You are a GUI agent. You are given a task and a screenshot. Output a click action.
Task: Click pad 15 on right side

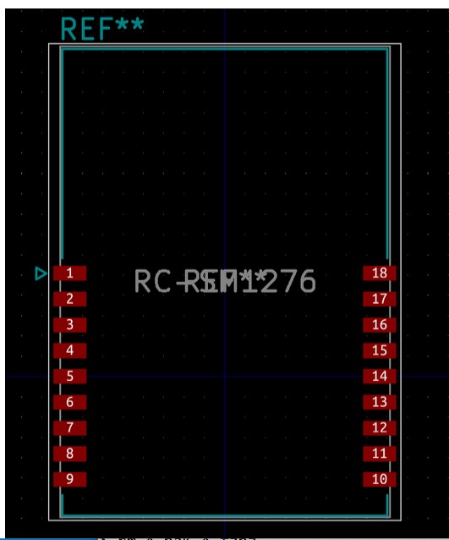[380, 350]
